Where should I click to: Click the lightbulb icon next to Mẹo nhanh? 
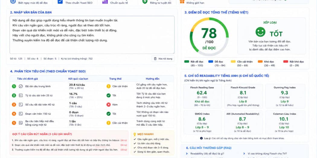pyautogui.click(x=135, y=134)
